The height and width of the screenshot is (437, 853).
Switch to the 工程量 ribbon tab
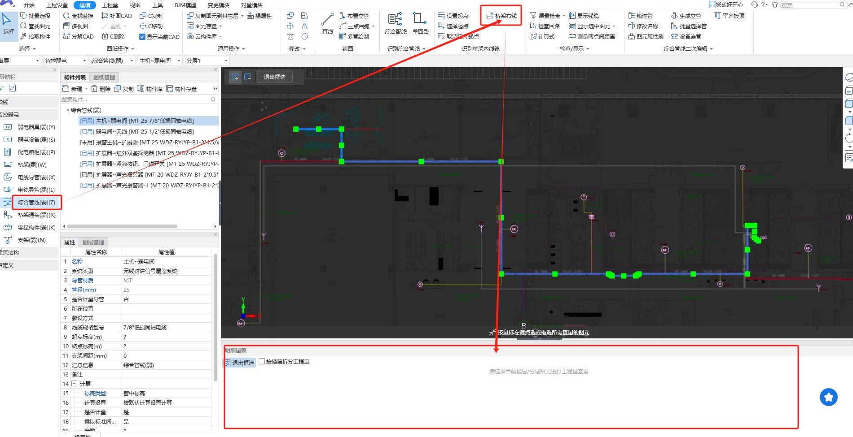[x=110, y=5]
